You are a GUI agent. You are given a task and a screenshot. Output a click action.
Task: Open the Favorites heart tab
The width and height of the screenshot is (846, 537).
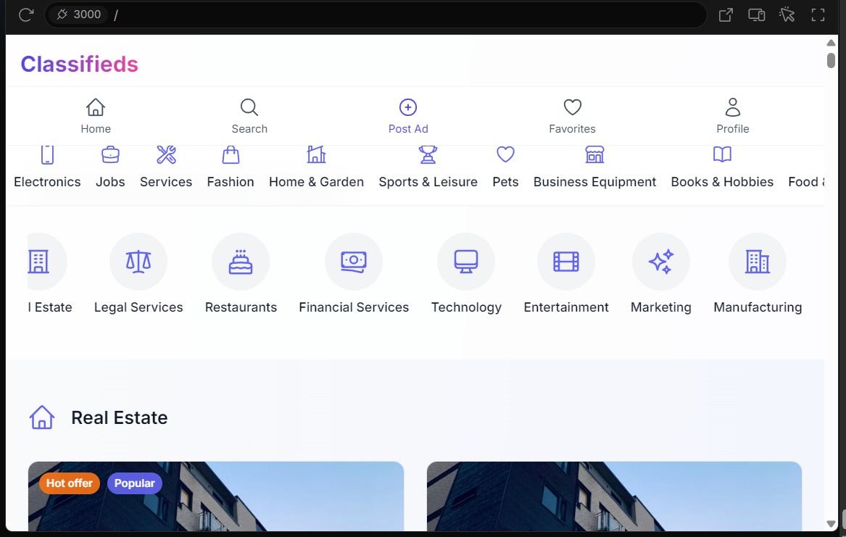tap(572, 117)
